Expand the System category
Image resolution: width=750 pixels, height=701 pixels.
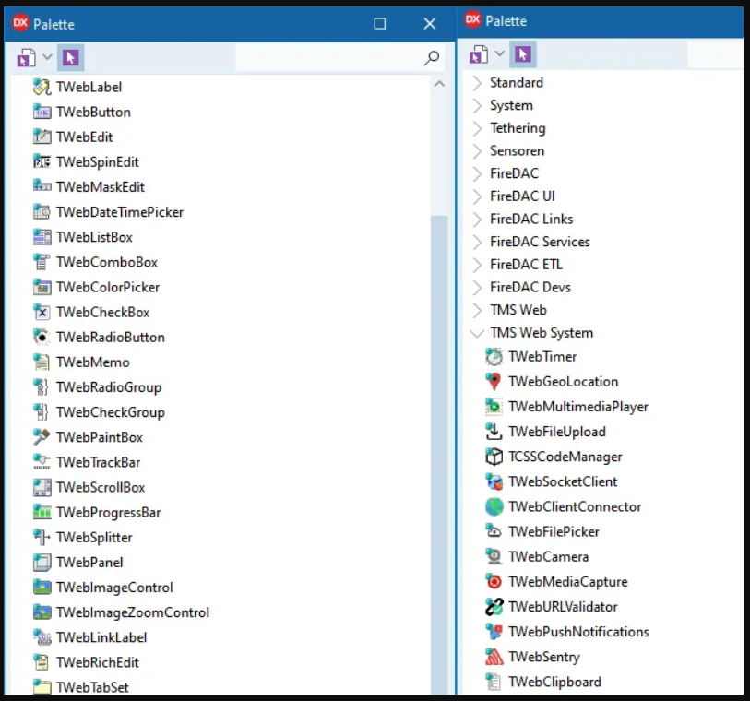coord(476,106)
